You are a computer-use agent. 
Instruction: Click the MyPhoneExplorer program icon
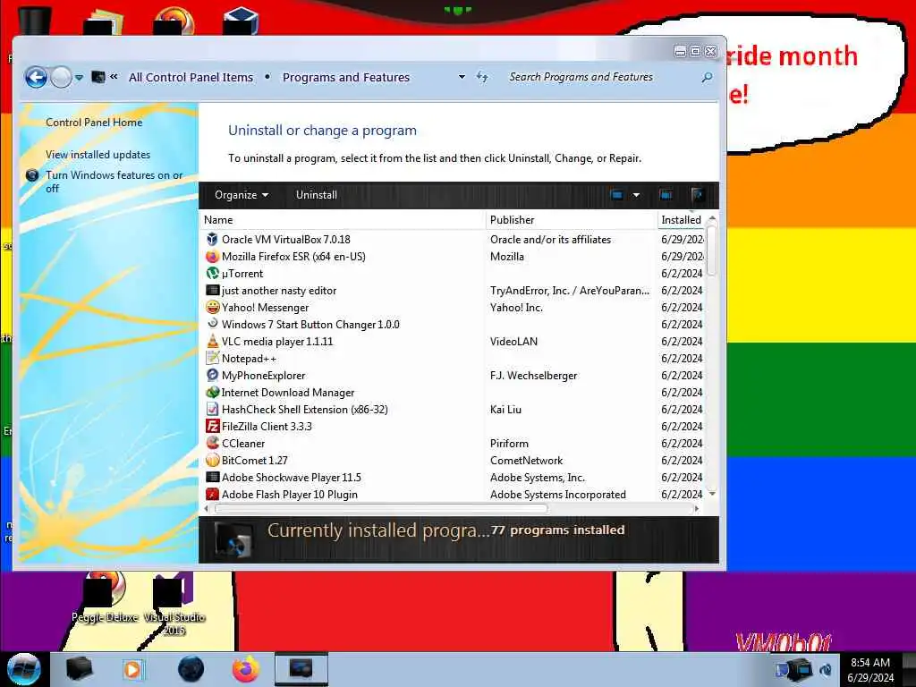(212, 375)
